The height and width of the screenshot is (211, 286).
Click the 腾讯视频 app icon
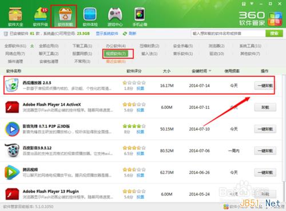(x=12, y=172)
